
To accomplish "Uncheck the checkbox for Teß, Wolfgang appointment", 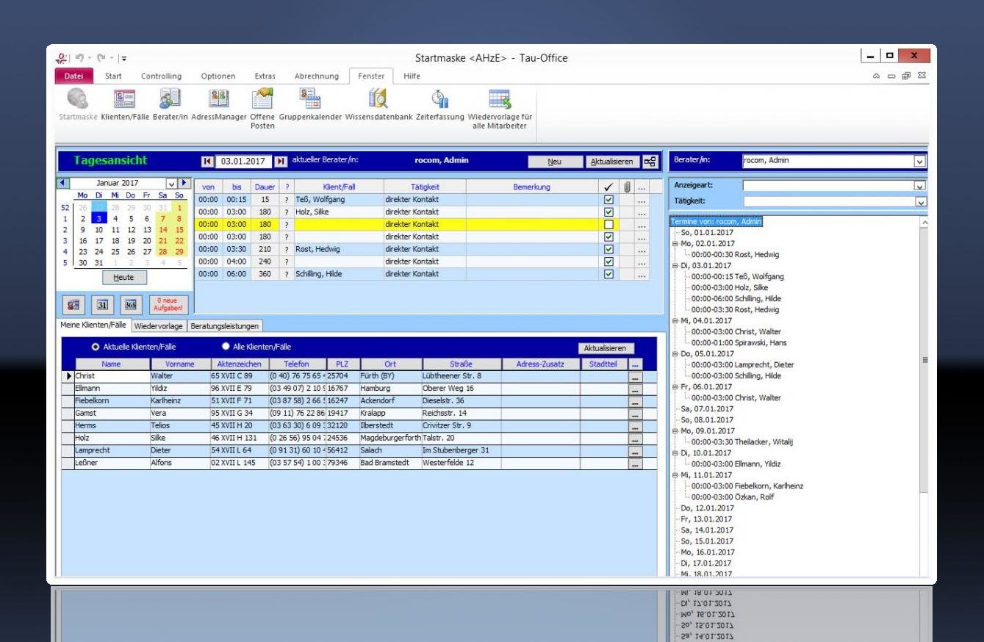I will (608, 200).
